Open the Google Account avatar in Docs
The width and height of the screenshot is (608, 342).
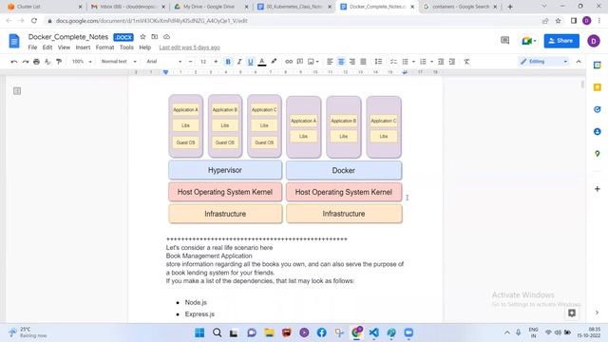pyautogui.click(x=594, y=41)
